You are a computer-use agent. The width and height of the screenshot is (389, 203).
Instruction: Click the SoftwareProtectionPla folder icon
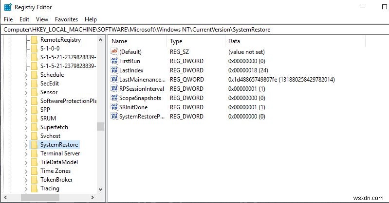pyautogui.click(x=34, y=101)
